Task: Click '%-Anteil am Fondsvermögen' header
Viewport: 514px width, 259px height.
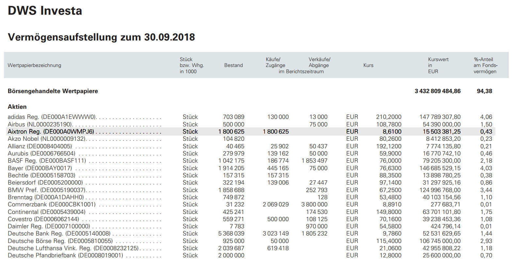Action: click(486, 65)
